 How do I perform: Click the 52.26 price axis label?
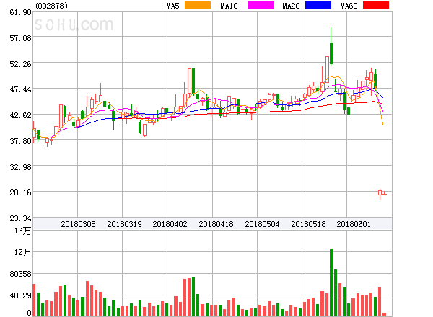coord(20,64)
